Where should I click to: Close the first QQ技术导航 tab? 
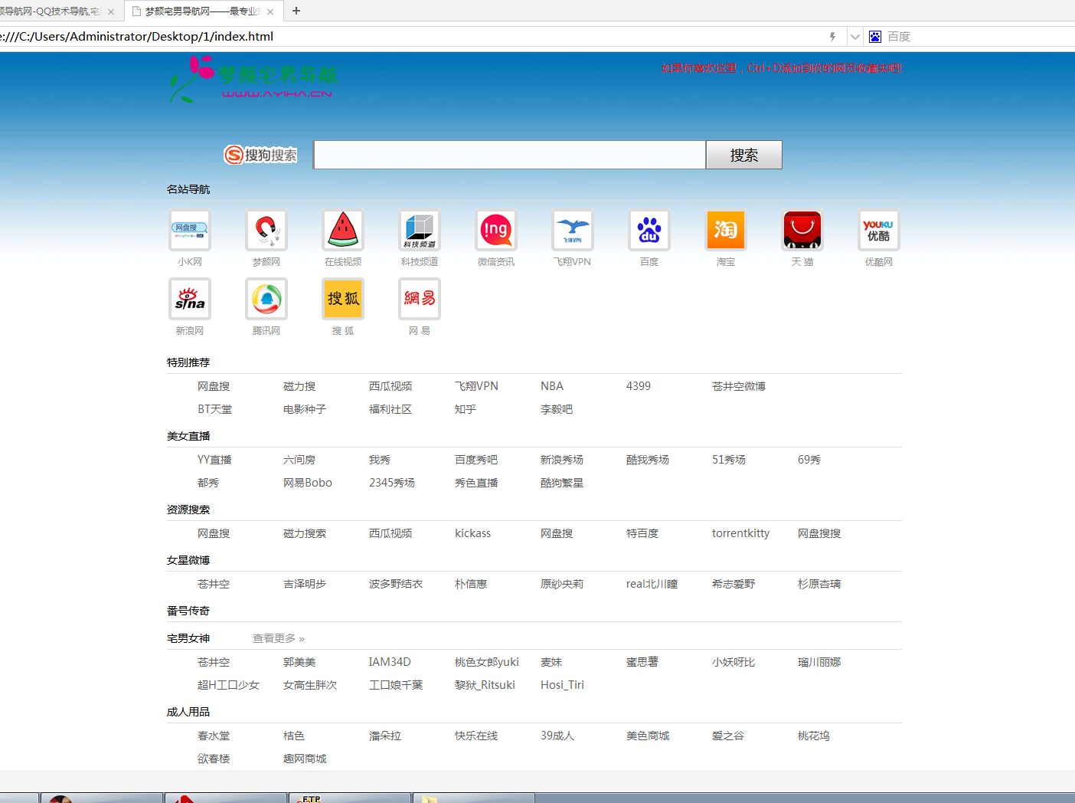pyautogui.click(x=111, y=11)
